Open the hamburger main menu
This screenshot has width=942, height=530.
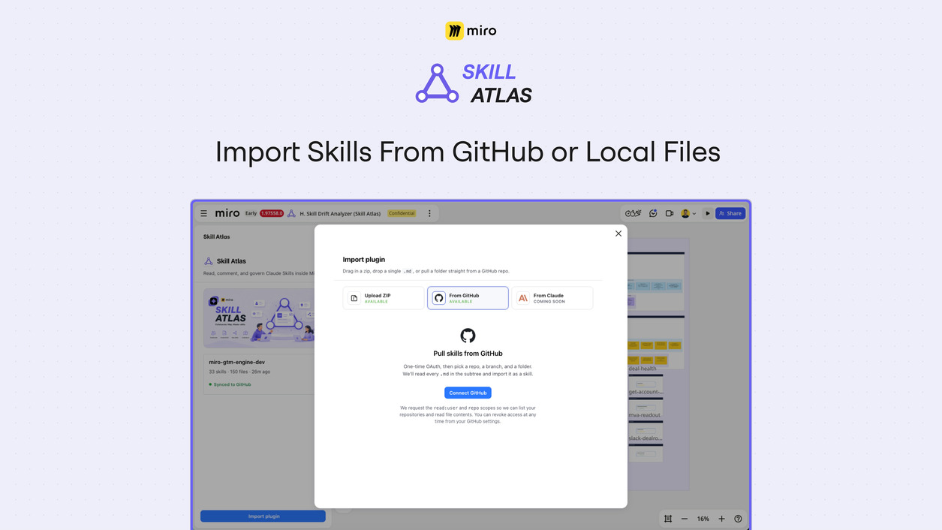[203, 213]
